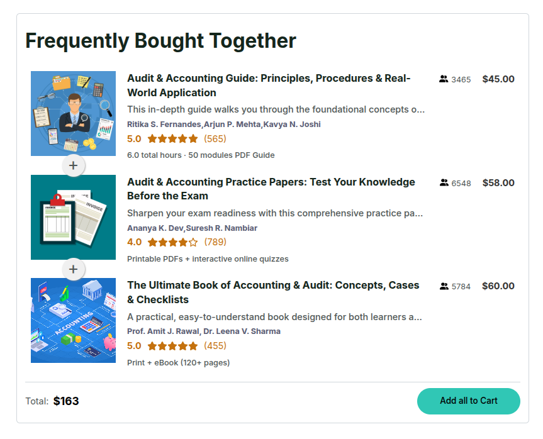Click authors Ananya K. Dev, Suresh R. Nambiar
This screenshot has width=543, height=439.
point(192,228)
